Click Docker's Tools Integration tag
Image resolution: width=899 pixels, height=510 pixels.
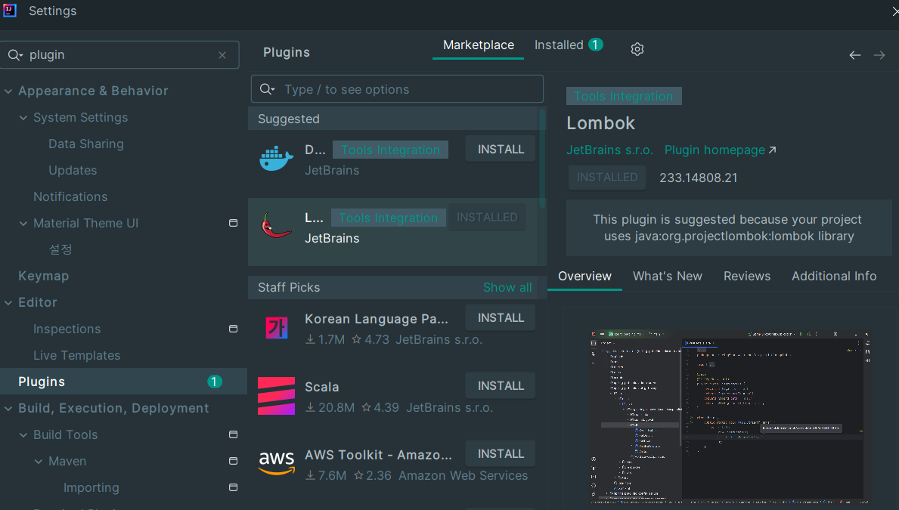coord(390,150)
